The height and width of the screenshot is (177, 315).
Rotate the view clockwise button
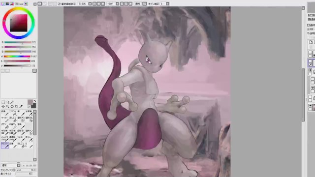pyautogui.click(x=126, y=4)
